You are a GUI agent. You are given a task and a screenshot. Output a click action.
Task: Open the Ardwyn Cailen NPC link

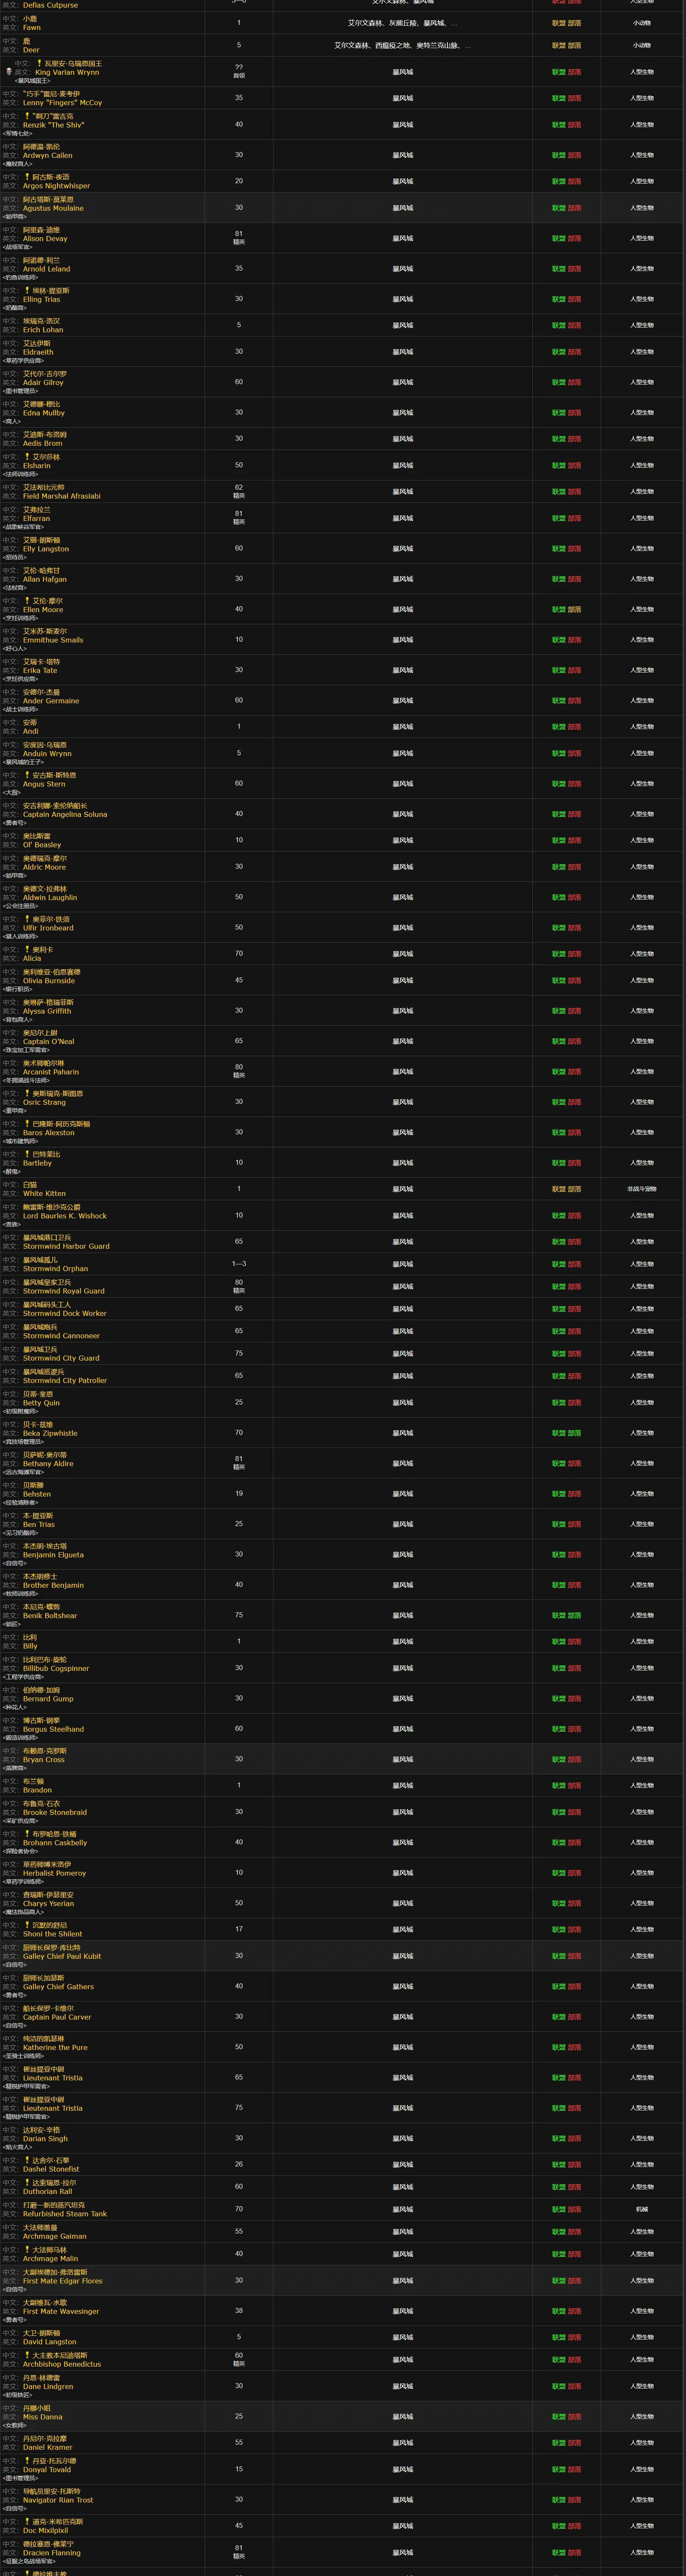point(48,155)
